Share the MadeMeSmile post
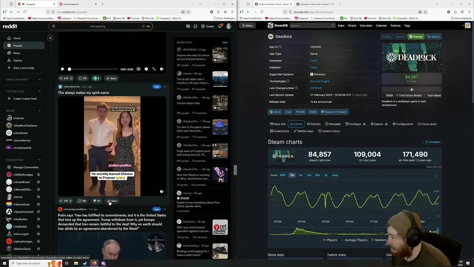The image size is (474, 267). coord(112,201)
